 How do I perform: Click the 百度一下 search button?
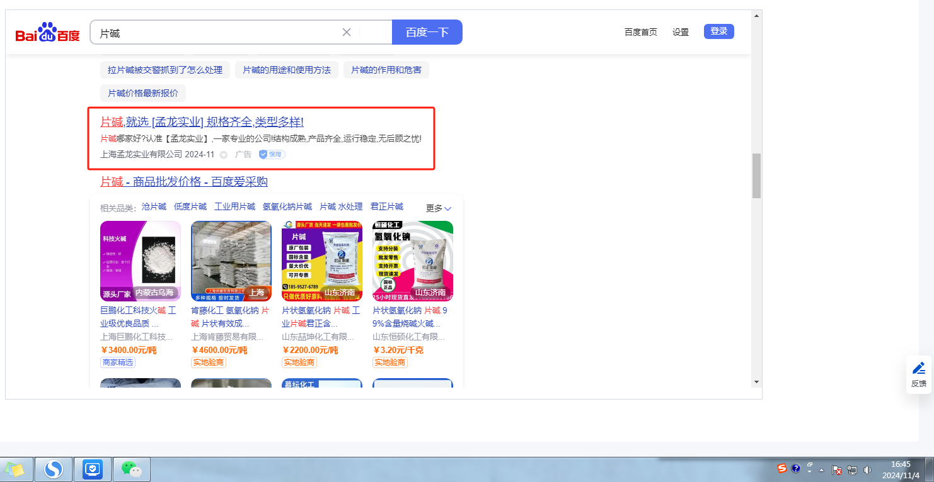click(427, 32)
